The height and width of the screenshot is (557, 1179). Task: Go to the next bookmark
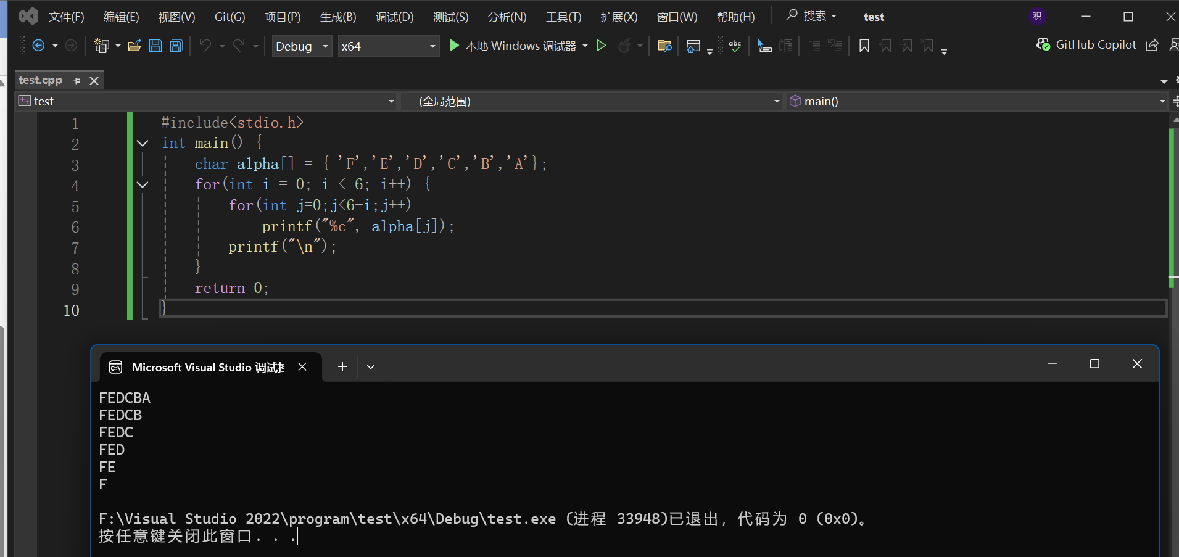(906, 46)
